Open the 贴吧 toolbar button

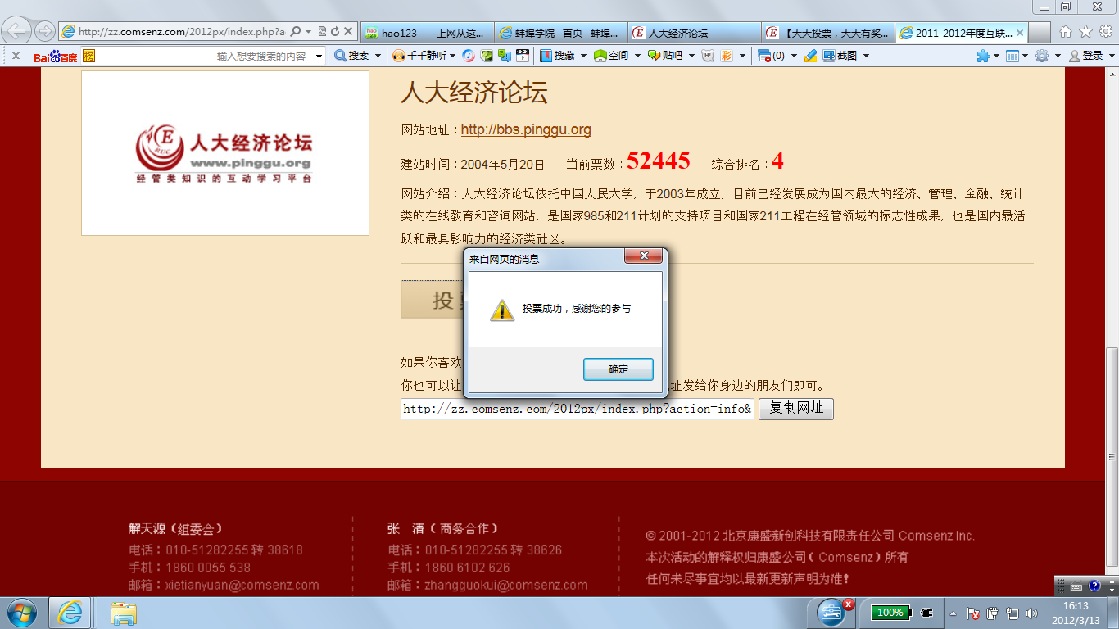coord(664,56)
